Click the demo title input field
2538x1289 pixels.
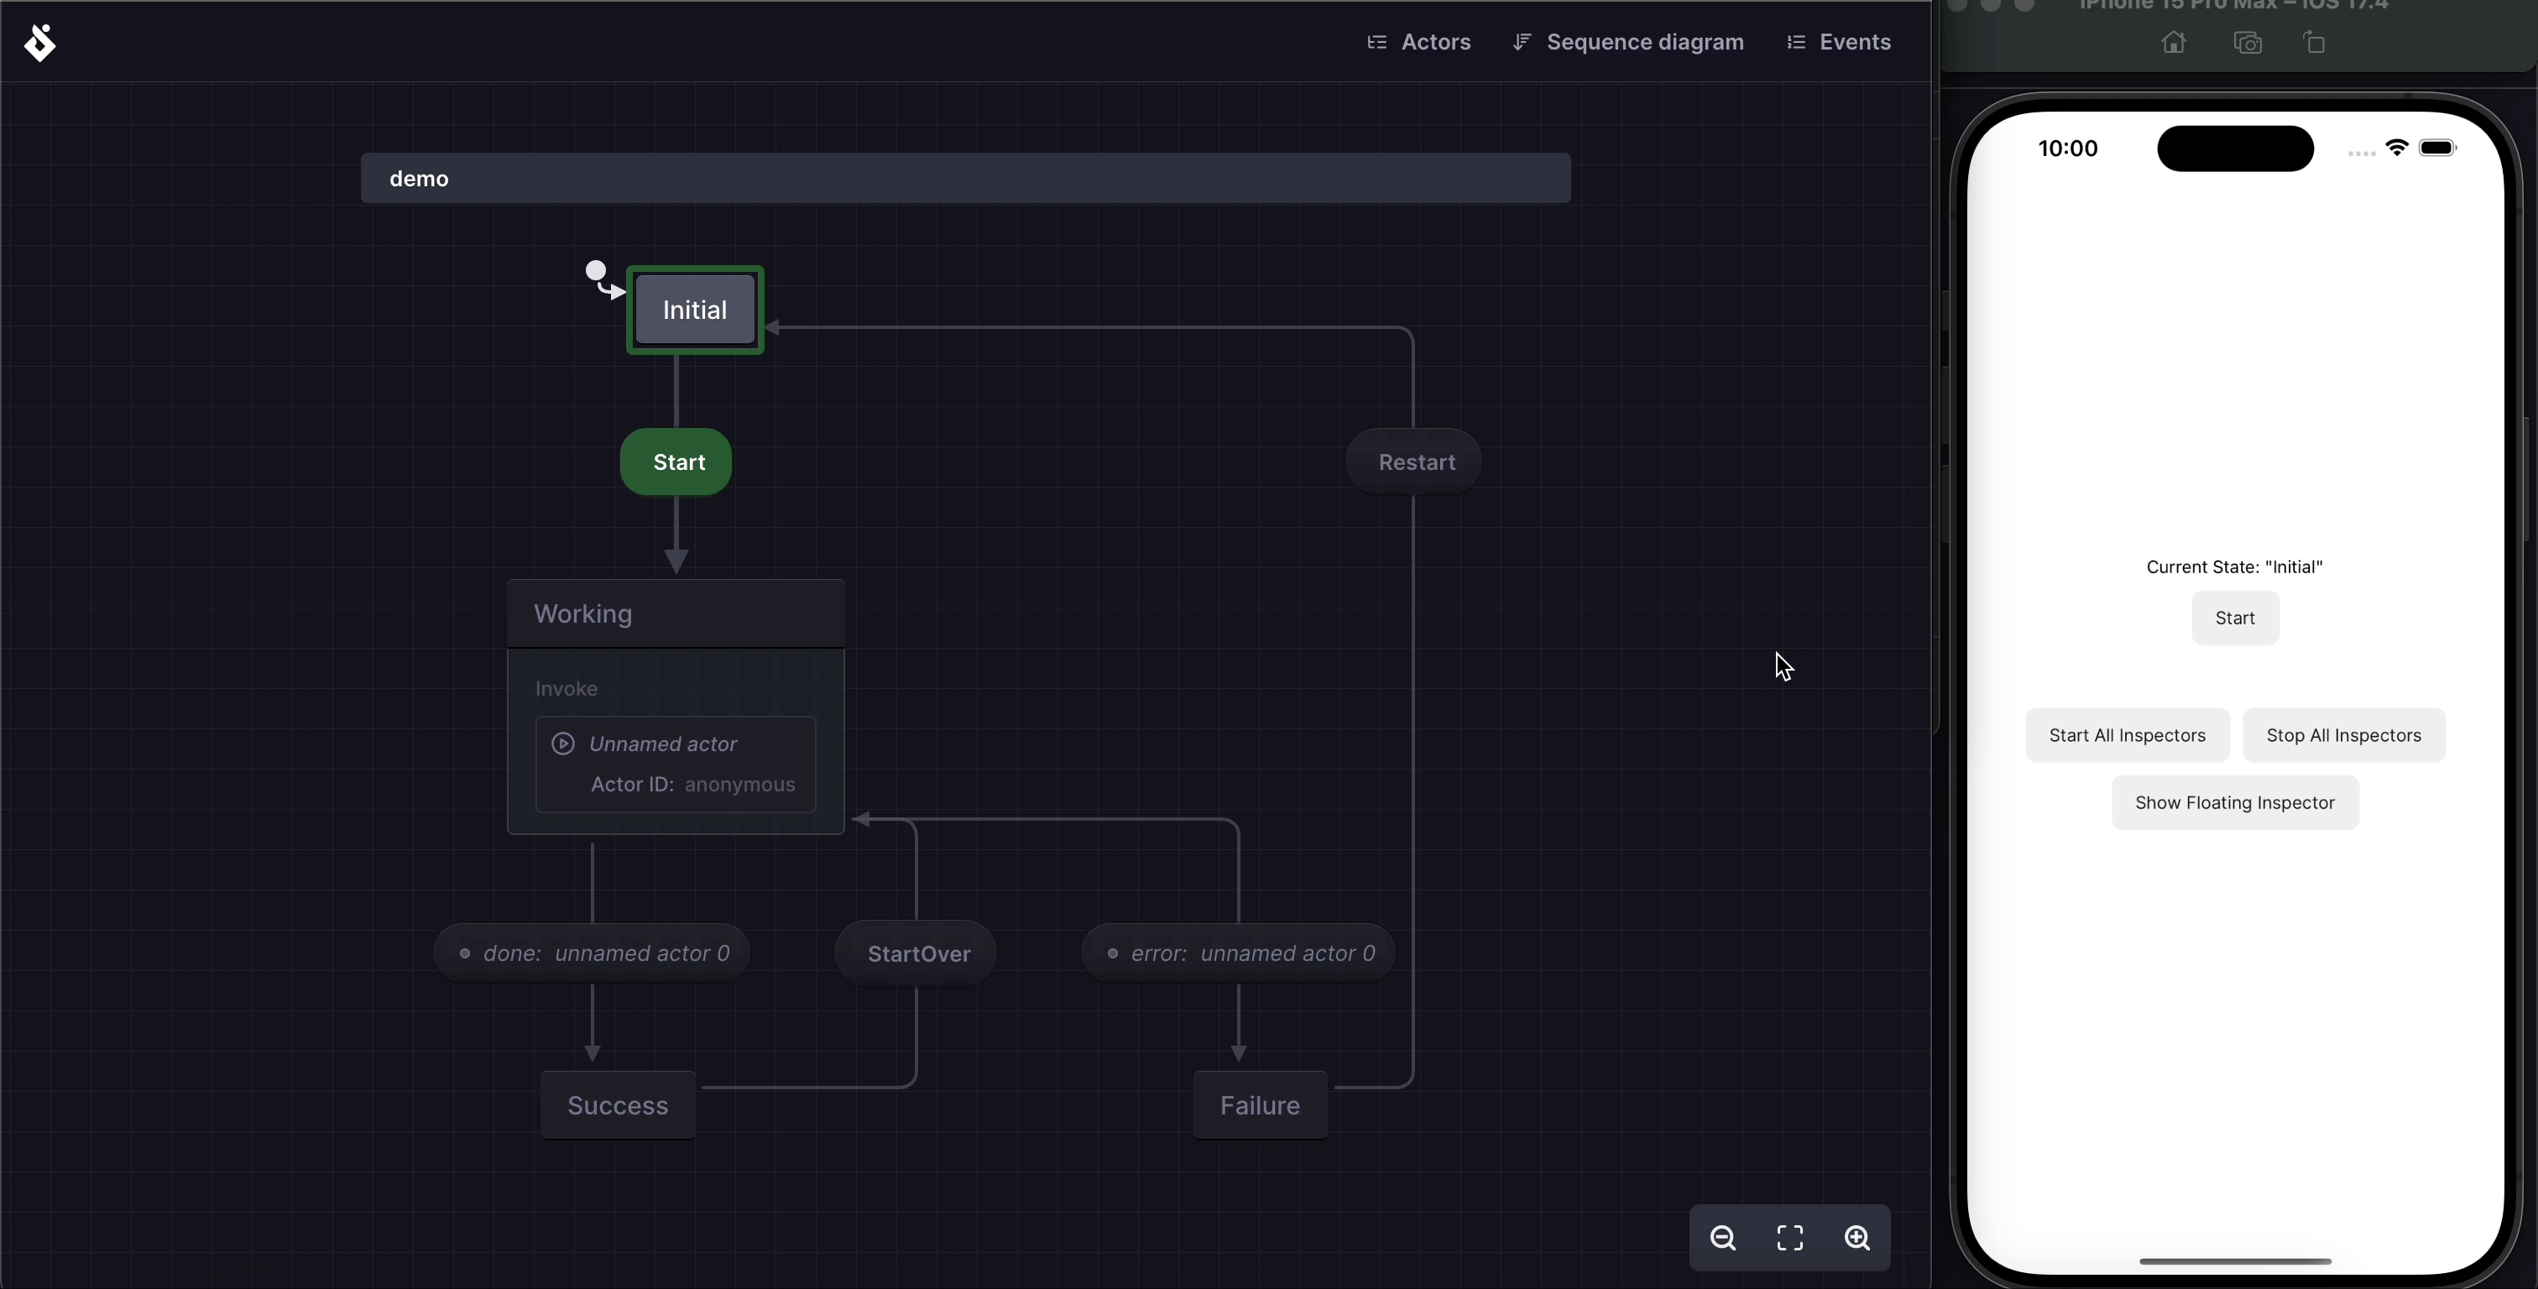tap(965, 178)
